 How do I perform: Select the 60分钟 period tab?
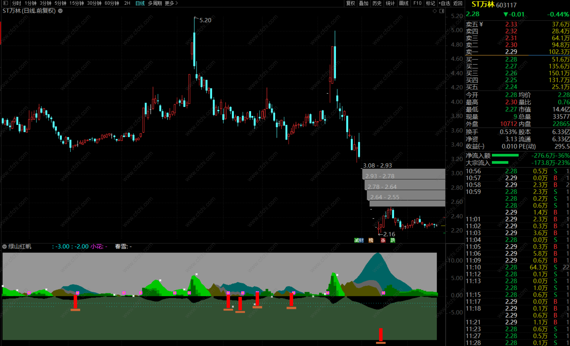pyautogui.click(x=112, y=3)
